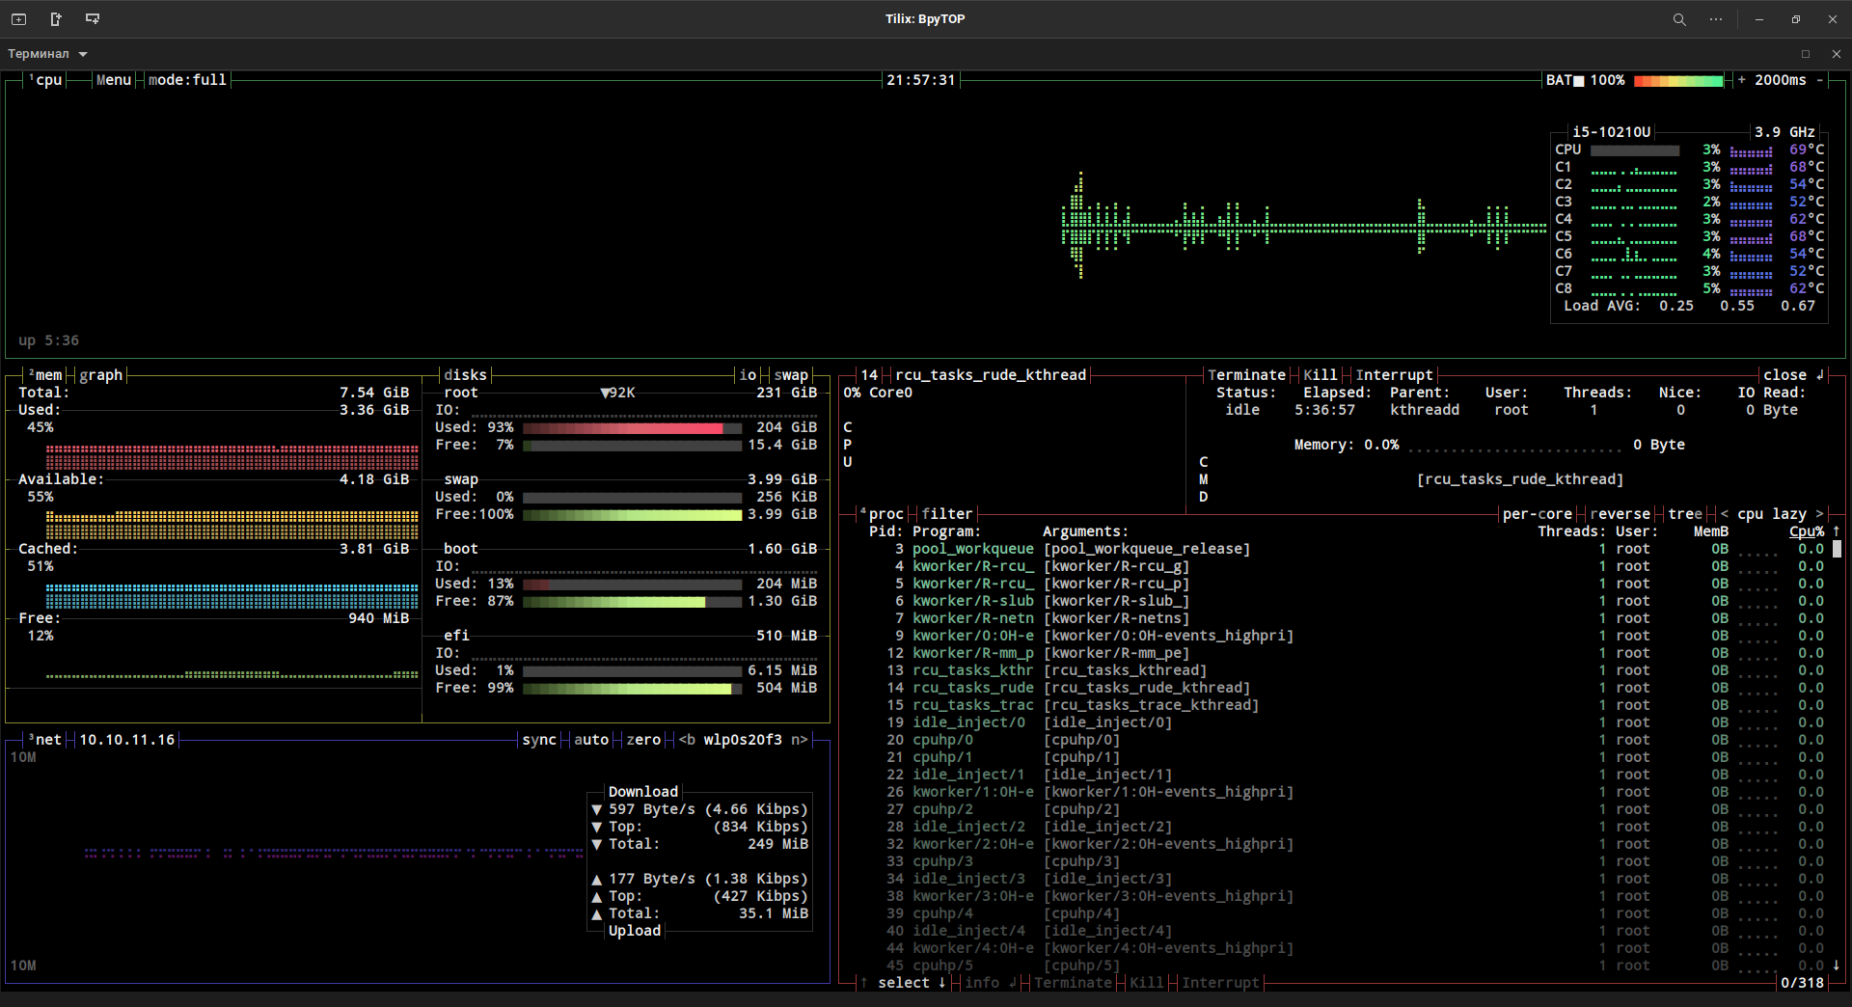Change the view mode:full option
1852x1007 pixels.
187,80
